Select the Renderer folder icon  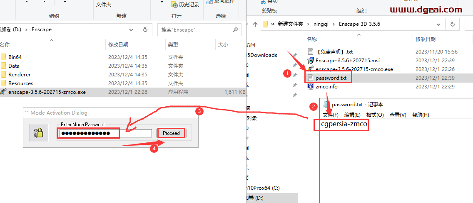tap(3, 74)
